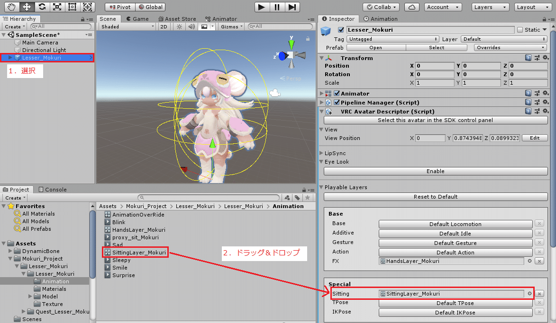Open the Tag dropdown
Viewport: 556px width, 323px height.
392,39
